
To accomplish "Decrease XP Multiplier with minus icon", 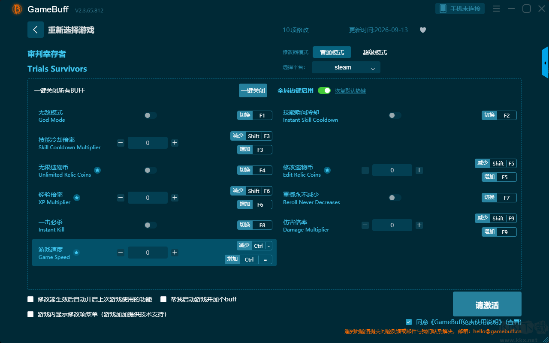I will pyautogui.click(x=121, y=198).
